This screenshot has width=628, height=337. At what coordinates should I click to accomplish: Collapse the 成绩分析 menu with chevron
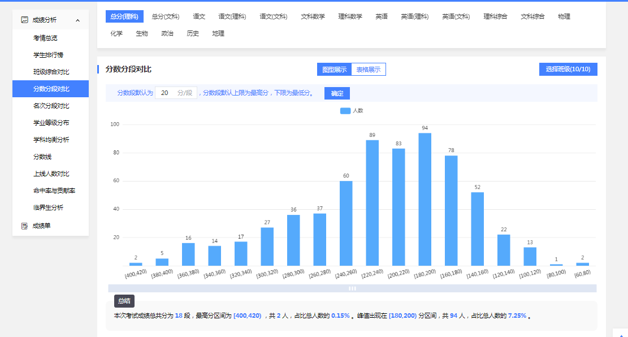click(77, 20)
